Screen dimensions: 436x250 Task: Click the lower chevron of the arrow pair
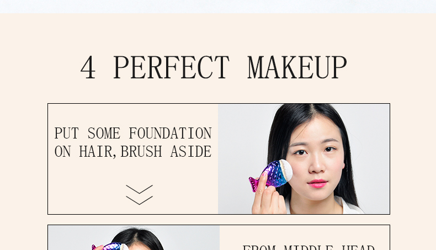pos(139,200)
